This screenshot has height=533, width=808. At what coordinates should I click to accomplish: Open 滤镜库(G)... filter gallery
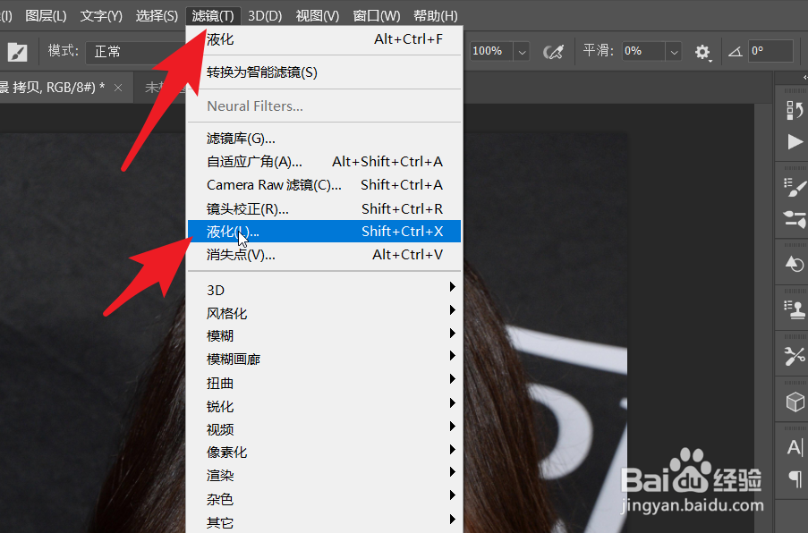324,139
